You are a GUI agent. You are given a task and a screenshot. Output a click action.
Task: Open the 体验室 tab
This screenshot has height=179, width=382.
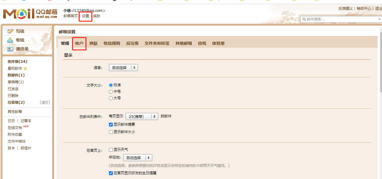[218, 43]
